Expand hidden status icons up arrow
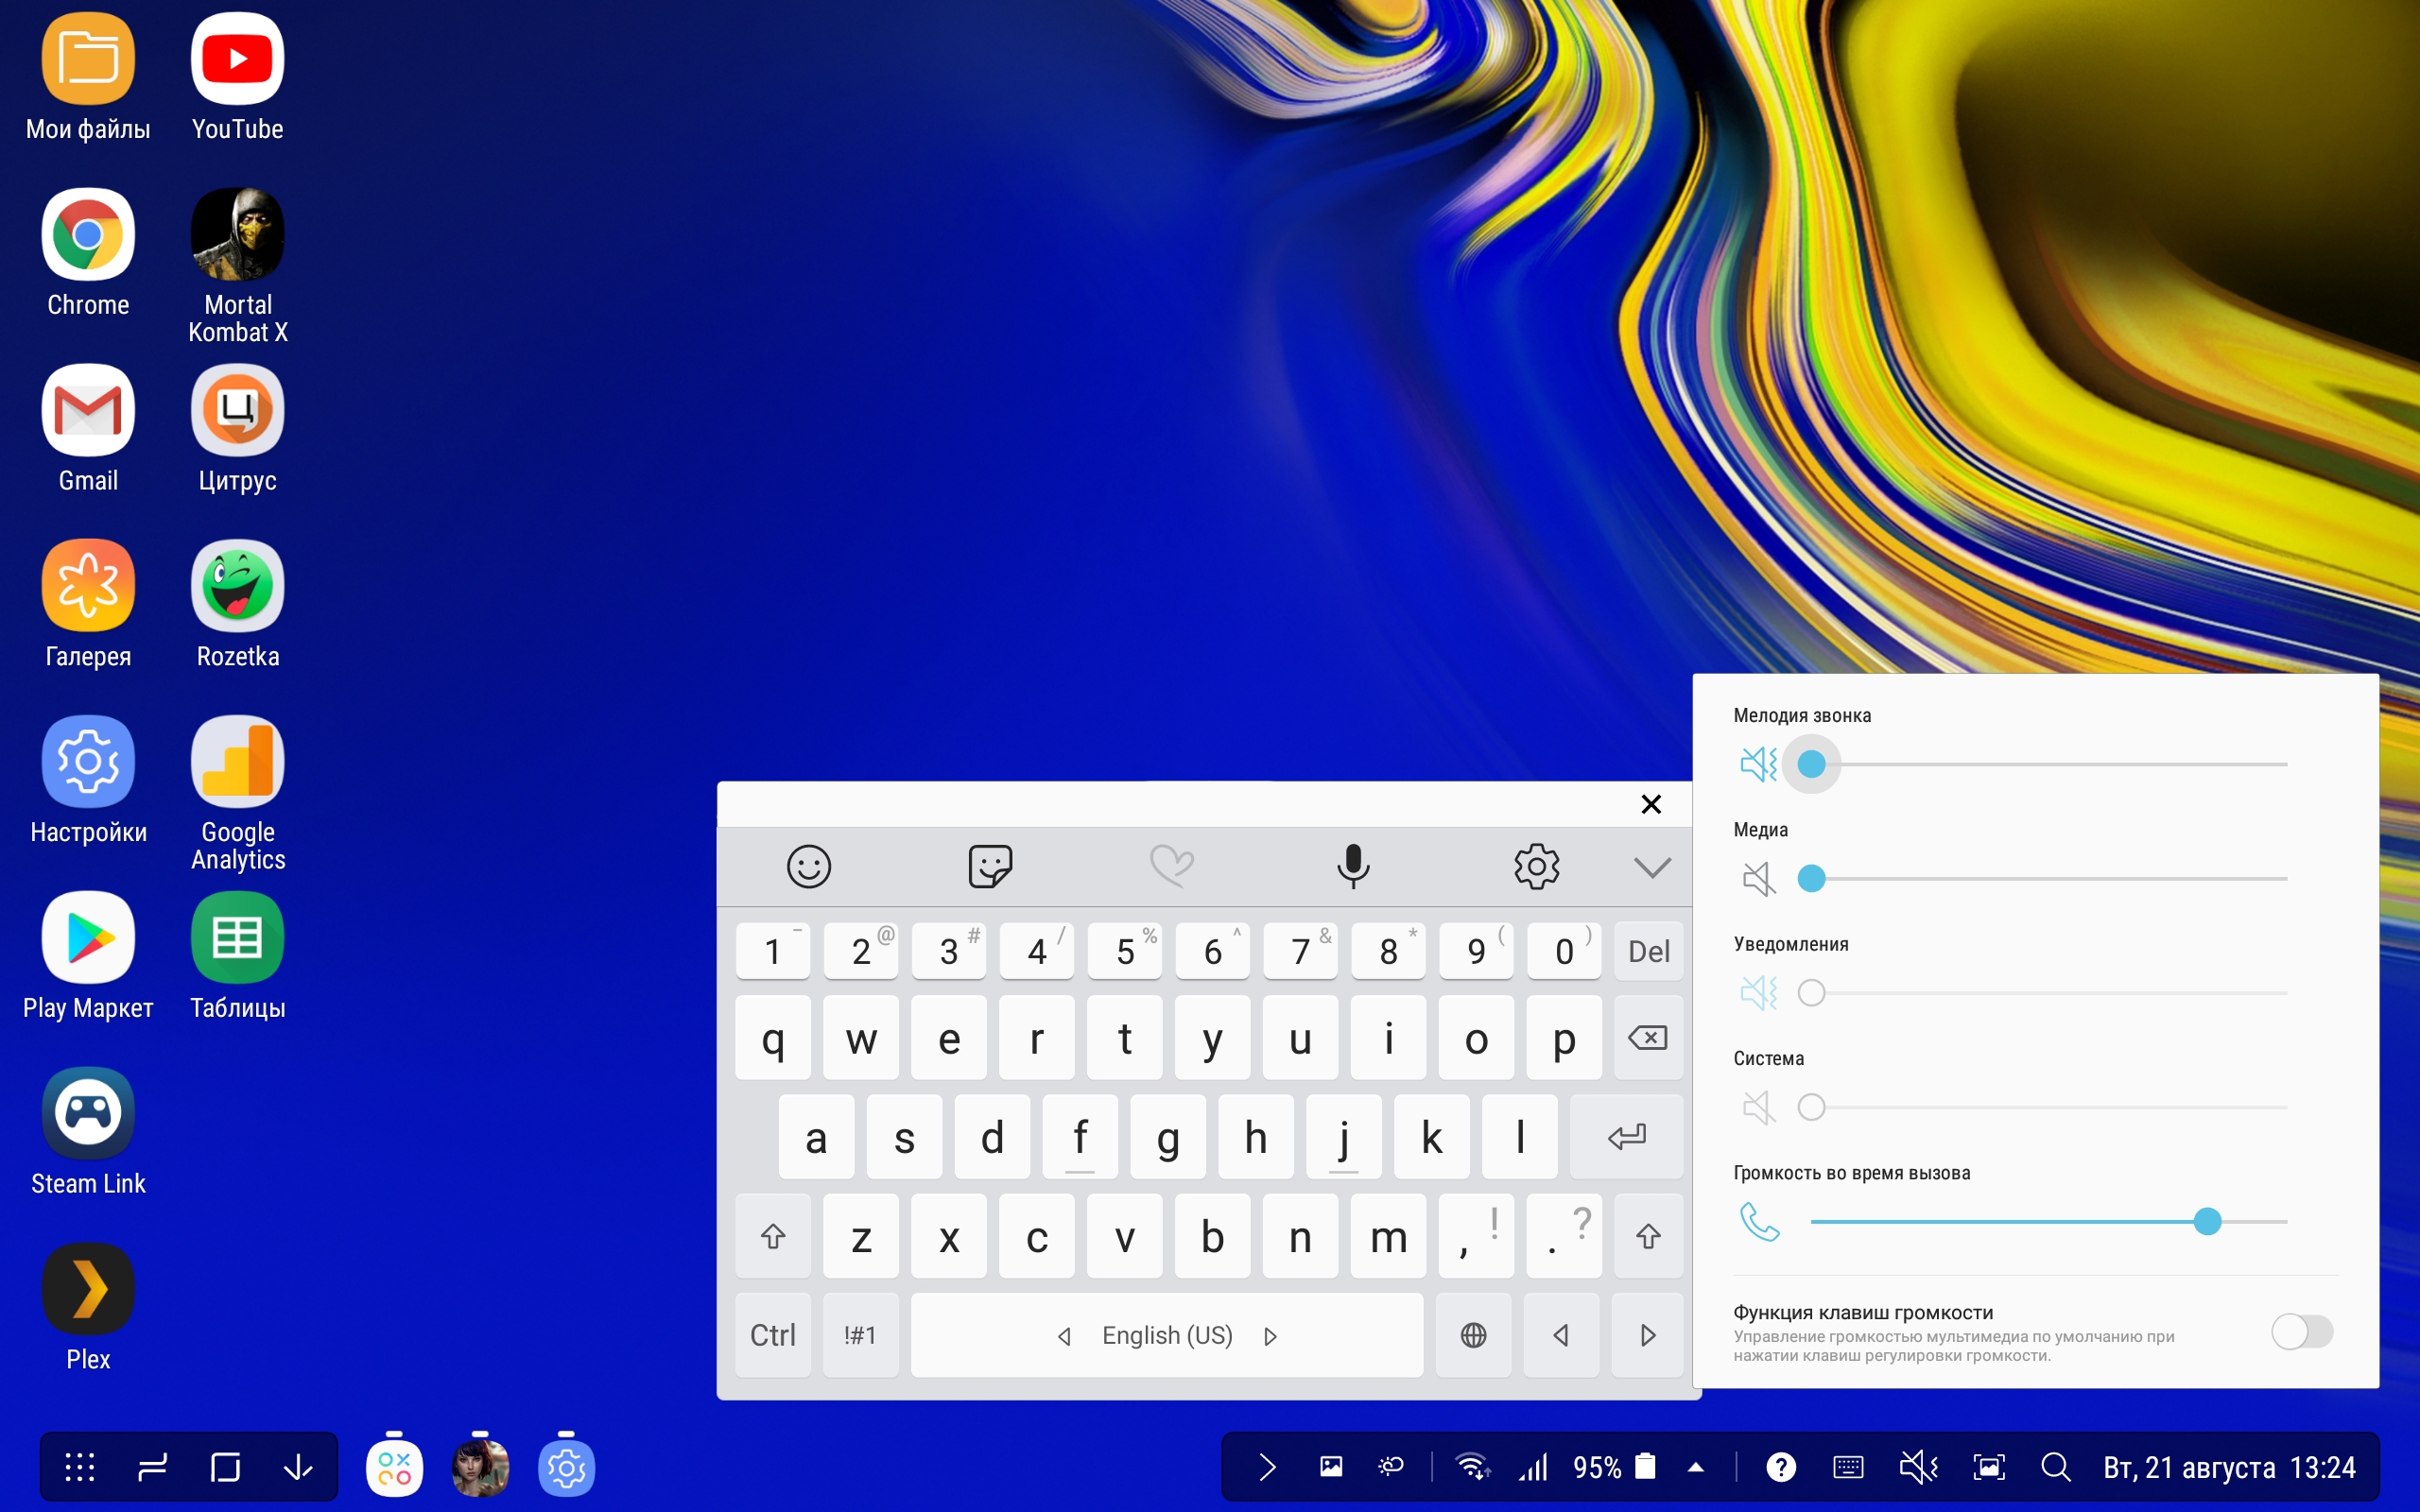 pyautogui.click(x=1696, y=1467)
